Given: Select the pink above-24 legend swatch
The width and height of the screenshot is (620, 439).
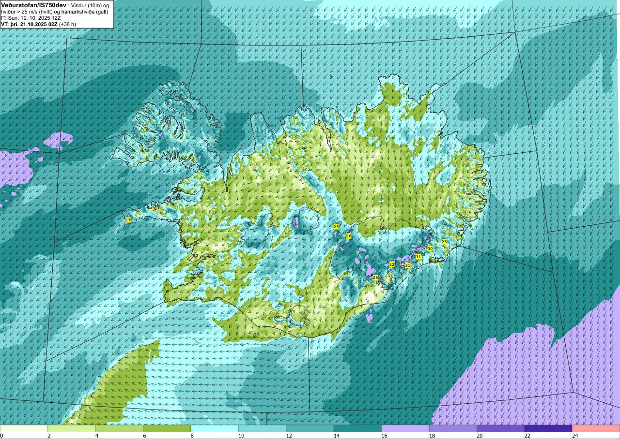Looking at the screenshot, I should (x=596, y=428).
